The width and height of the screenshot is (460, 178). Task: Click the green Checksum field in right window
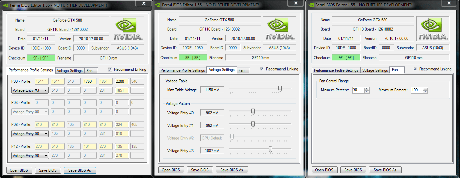coord(346,58)
